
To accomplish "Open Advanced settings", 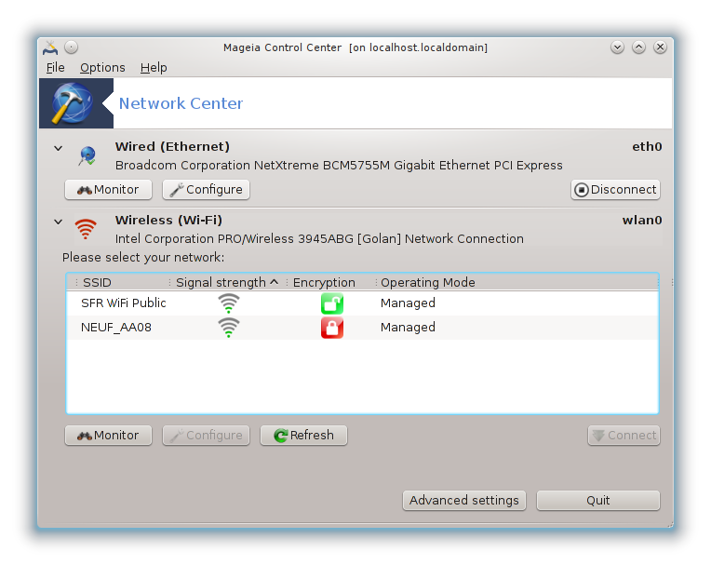I will (x=464, y=500).
